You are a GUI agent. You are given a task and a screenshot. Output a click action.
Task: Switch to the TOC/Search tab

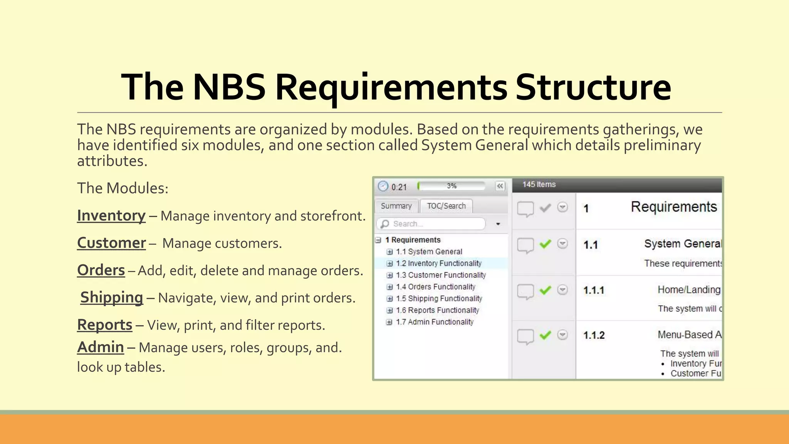(446, 206)
